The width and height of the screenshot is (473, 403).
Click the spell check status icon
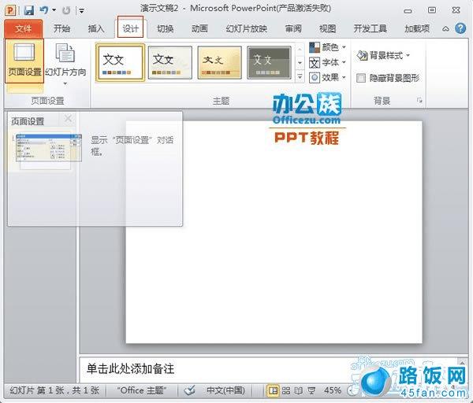coord(190,390)
